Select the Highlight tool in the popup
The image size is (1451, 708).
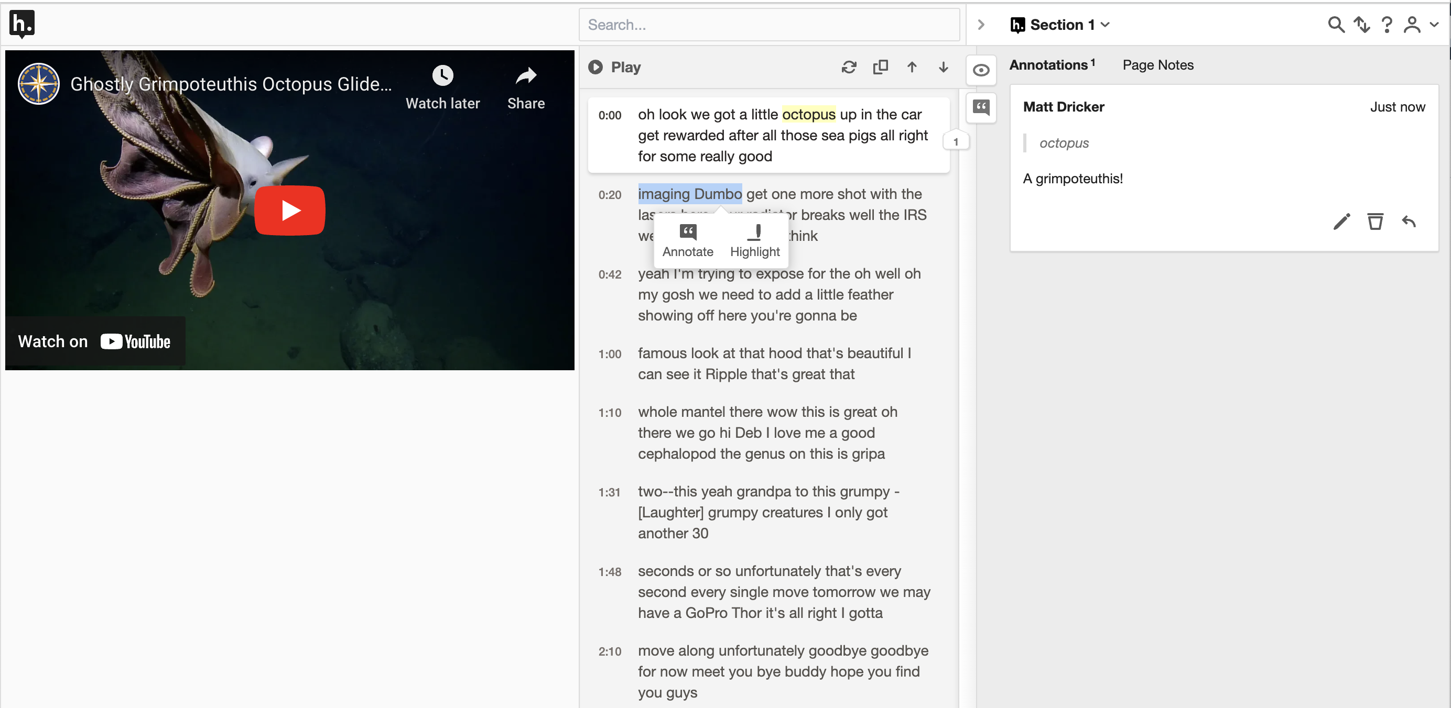tap(755, 241)
